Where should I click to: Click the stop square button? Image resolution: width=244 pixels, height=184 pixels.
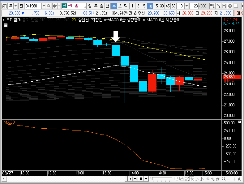click(140, 179)
